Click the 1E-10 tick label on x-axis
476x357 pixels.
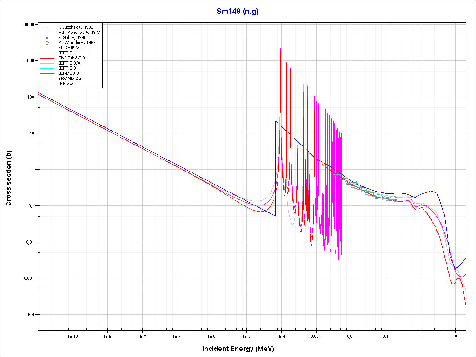point(72,336)
